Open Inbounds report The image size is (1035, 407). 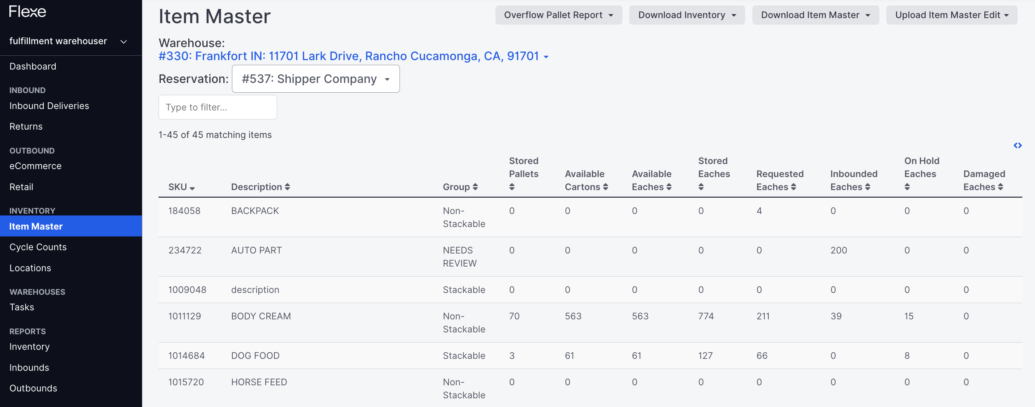[x=29, y=368]
